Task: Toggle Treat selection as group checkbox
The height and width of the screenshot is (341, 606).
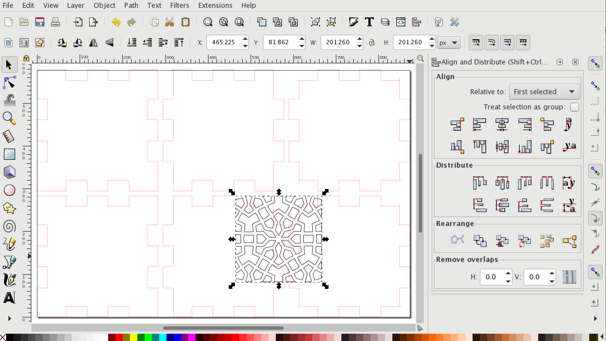Action: (x=574, y=107)
